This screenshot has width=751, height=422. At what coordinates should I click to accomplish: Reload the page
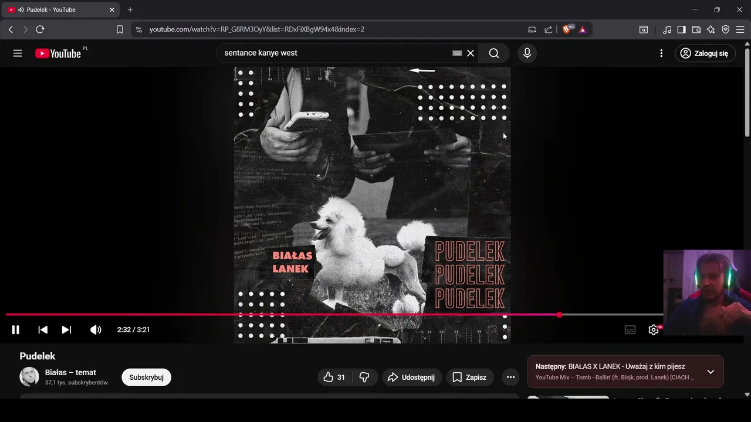tap(40, 29)
